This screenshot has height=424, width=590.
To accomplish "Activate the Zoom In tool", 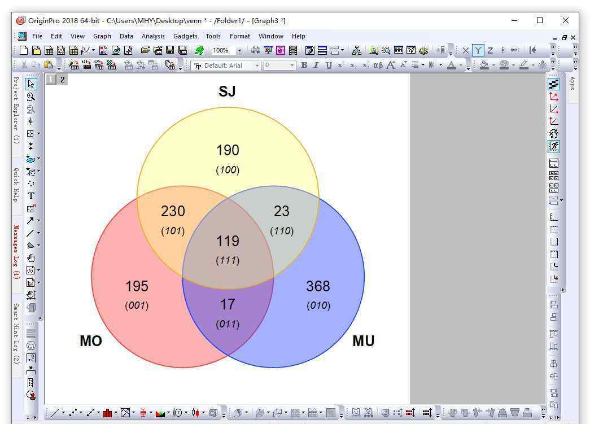I will [x=31, y=97].
